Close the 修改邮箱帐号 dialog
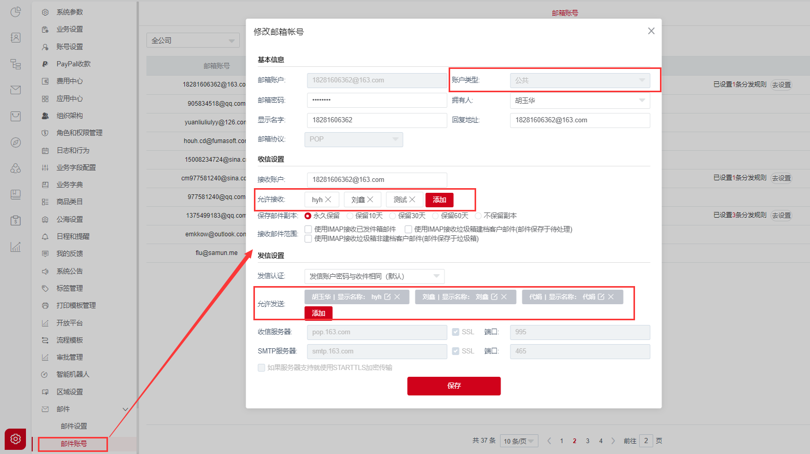This screenshot has height=454, width=810. [x=651, y=31]
